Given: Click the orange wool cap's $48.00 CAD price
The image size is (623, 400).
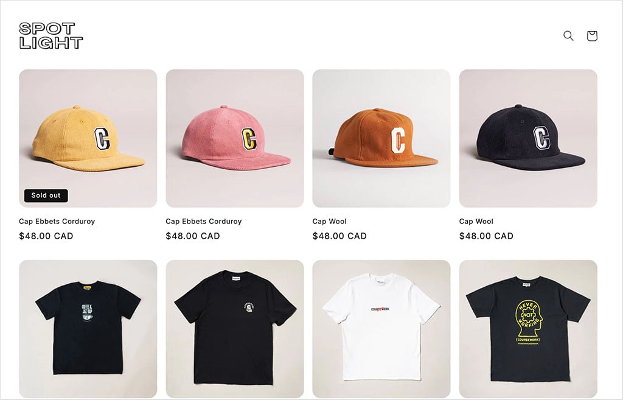Looking at the screenshot, I should [x=339, y=236].
